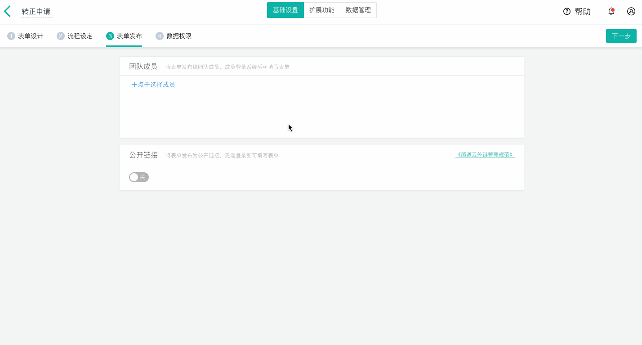642x345 pixels.
Task: Switch to the 数据管理 tab
Action: point(358,10)
